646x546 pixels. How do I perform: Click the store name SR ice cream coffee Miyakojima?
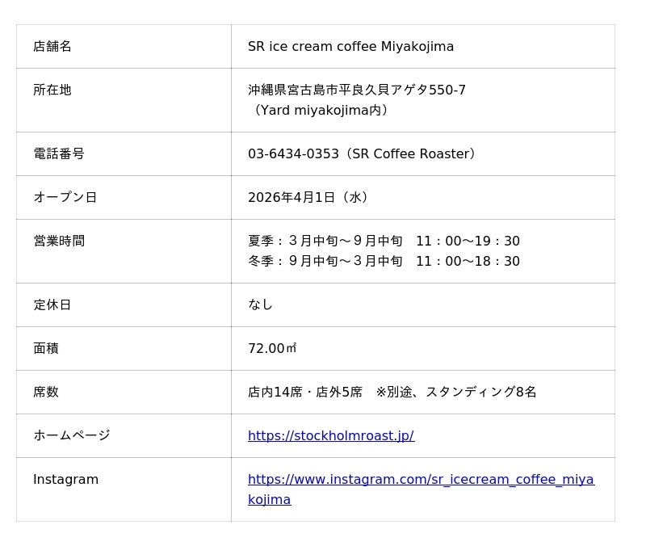[x=350, y=47]
